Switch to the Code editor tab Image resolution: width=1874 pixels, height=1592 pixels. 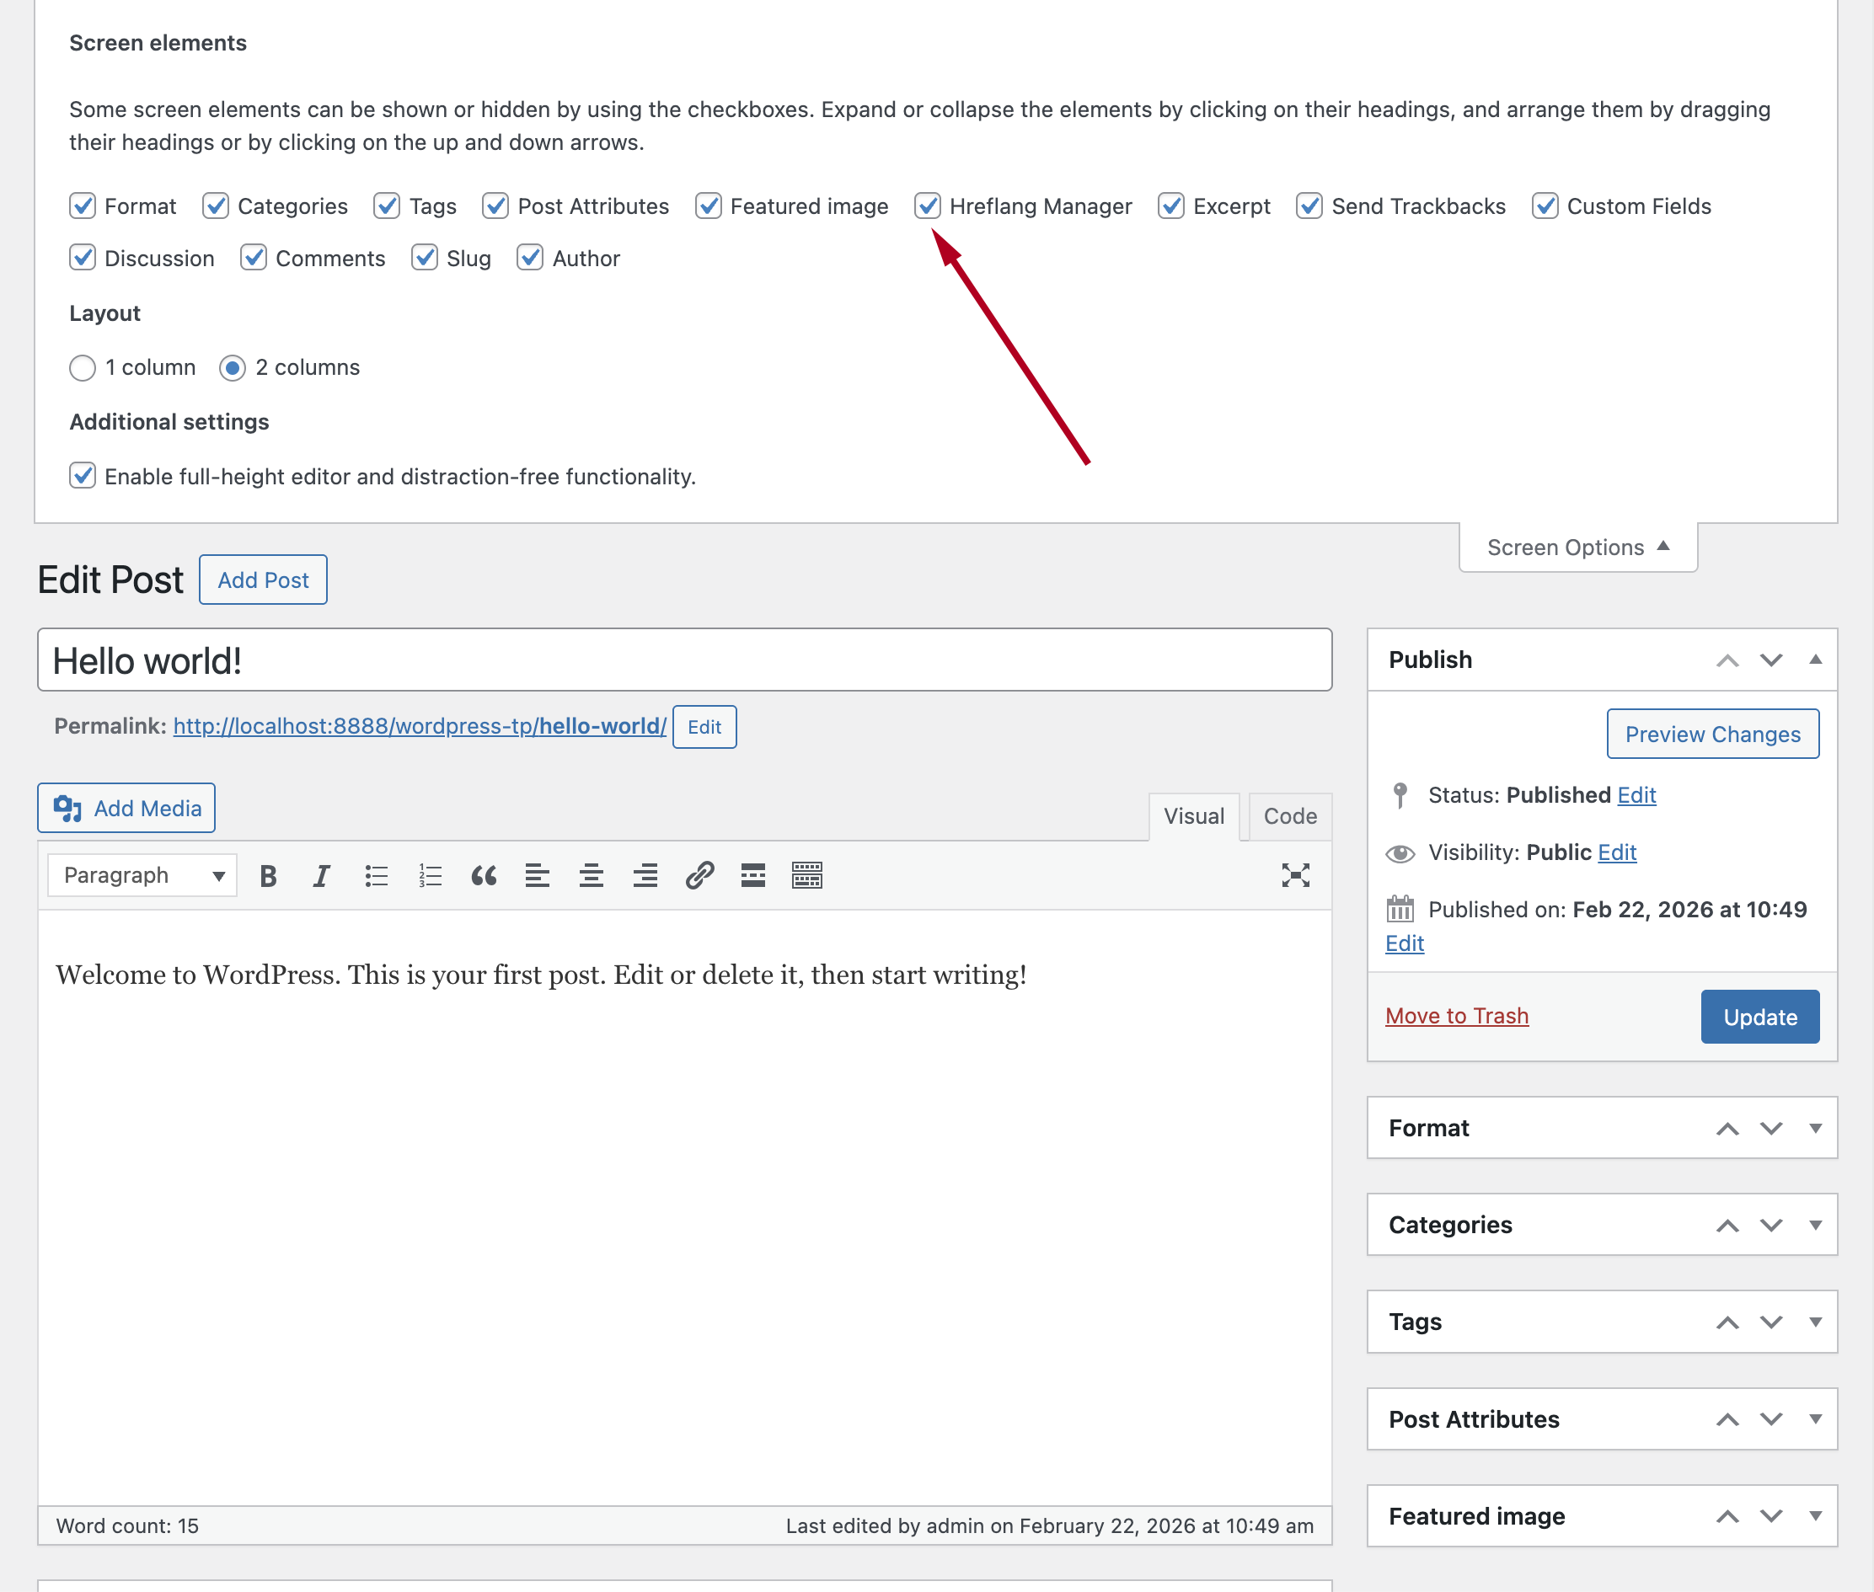(1289, 816)
